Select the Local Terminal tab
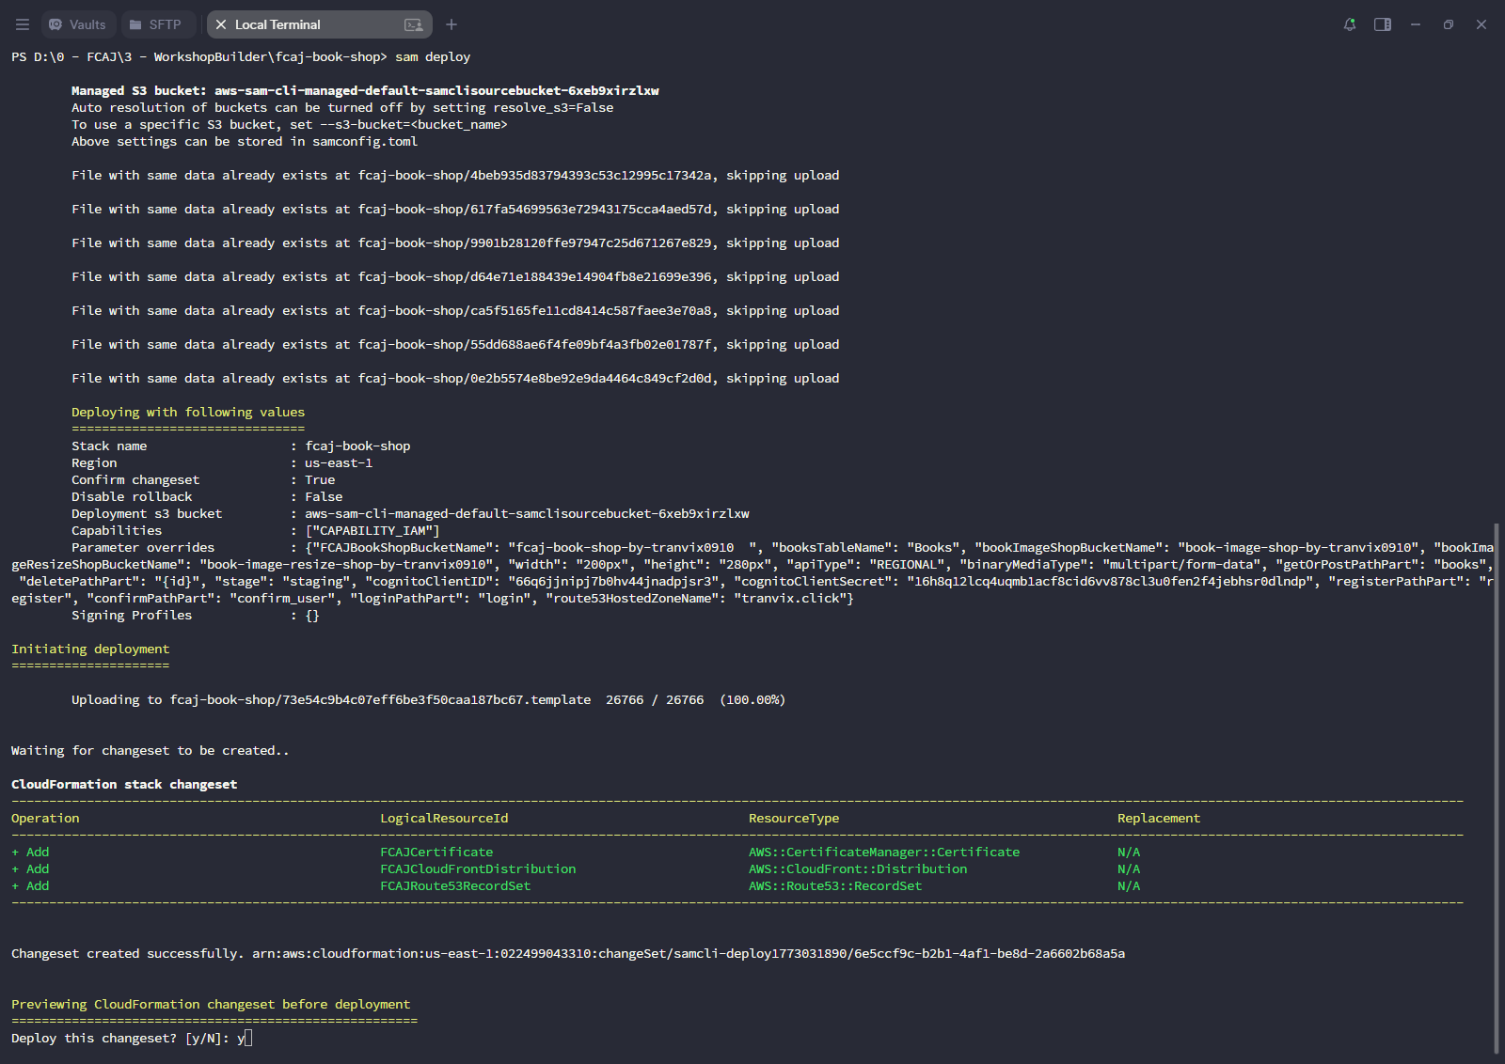Screen dimensions: 1505x1064 (320, 24)
